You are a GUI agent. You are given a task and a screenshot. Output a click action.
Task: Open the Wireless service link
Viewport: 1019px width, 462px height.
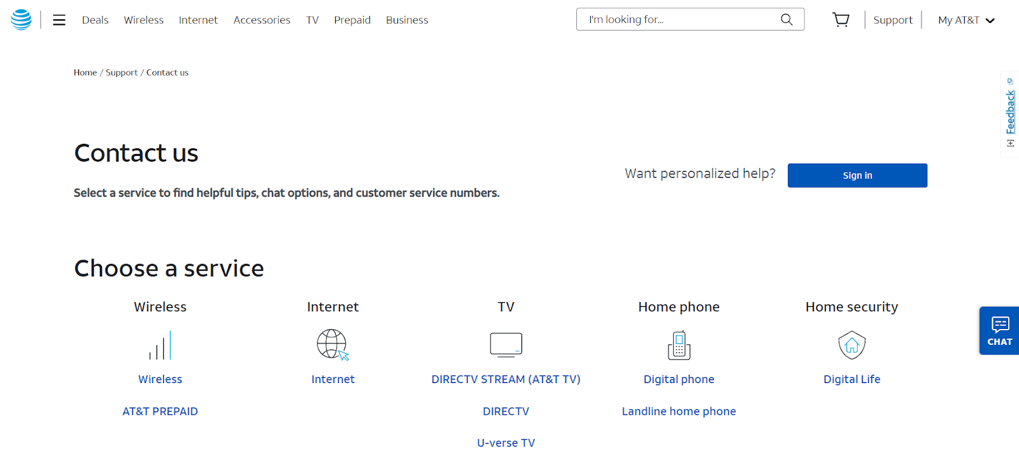click(x=160, y=379)
